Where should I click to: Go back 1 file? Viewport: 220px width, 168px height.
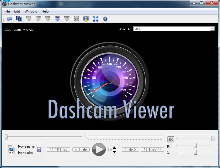click(x=81, y=149)
